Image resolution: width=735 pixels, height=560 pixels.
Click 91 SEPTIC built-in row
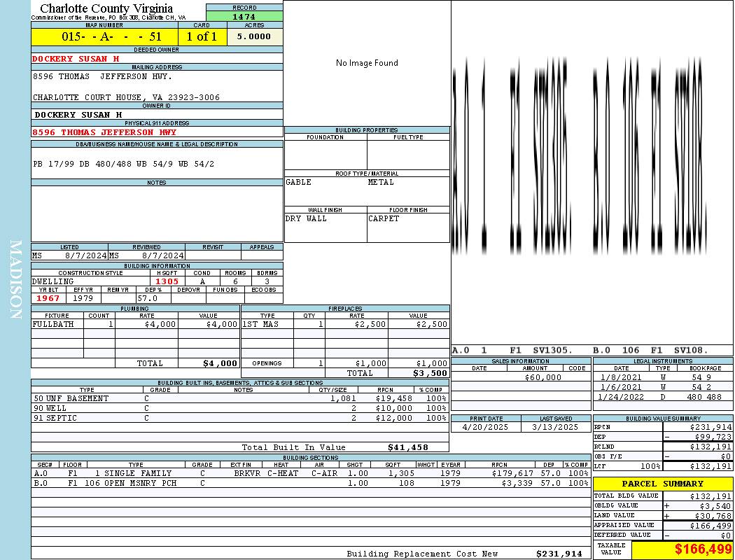click(x=240, y=418)
